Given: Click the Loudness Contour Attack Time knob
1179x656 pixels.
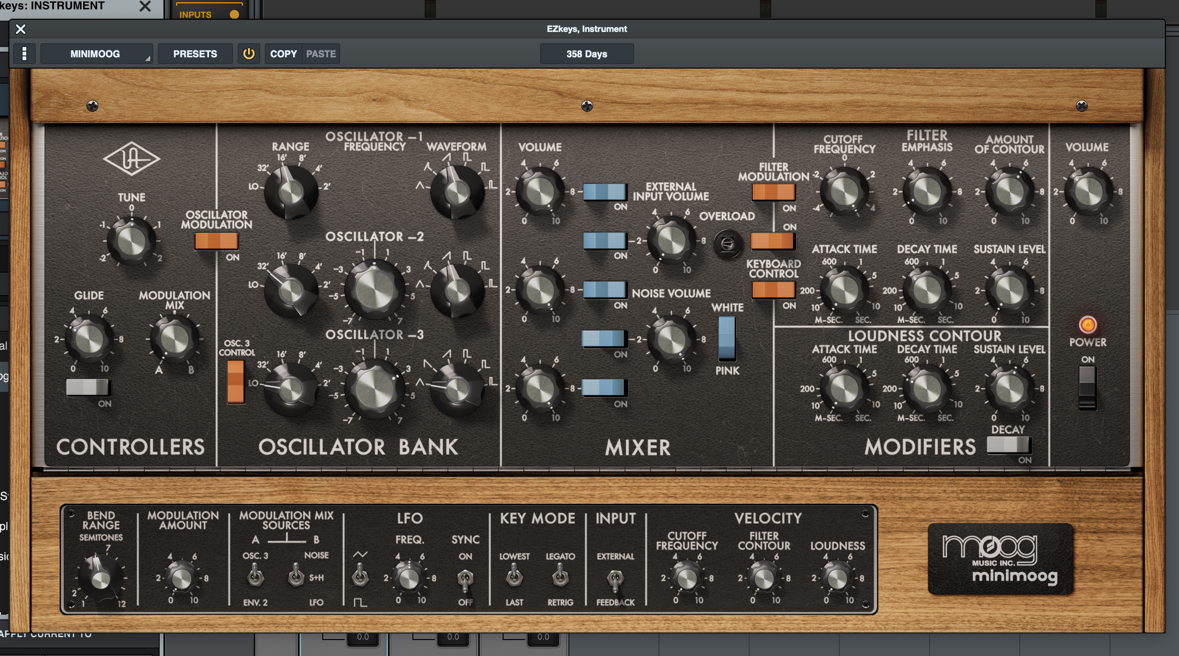Looking at the screenshot, I should (844, 389).
